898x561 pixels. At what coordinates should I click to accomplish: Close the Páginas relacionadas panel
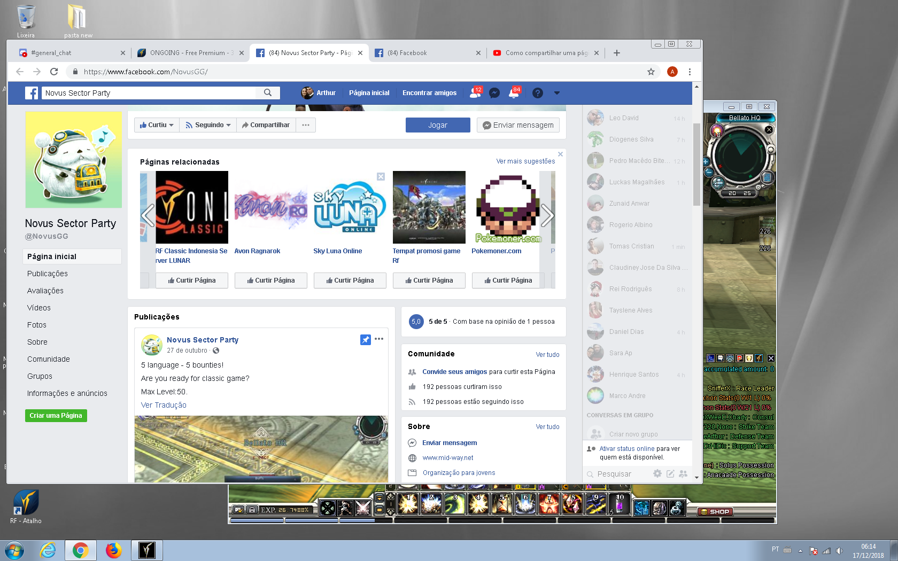560,154
